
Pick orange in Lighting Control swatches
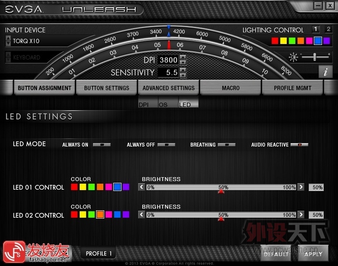[301, 41]
